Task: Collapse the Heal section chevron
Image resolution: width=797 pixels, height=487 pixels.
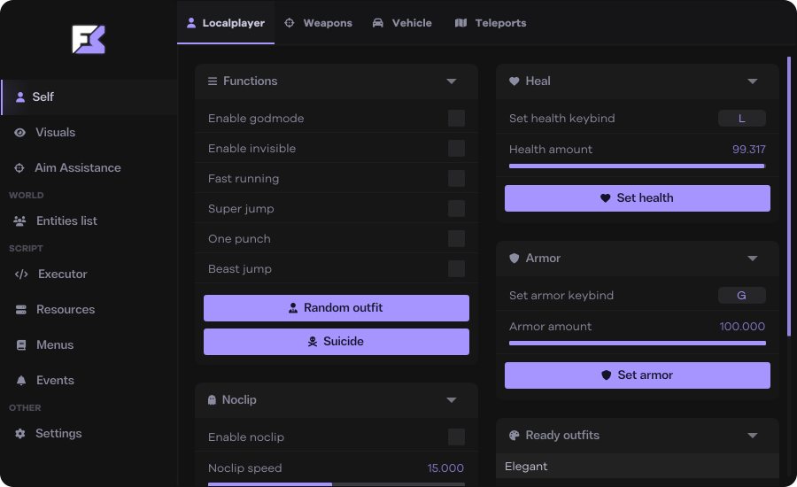Action: (753, 81)
